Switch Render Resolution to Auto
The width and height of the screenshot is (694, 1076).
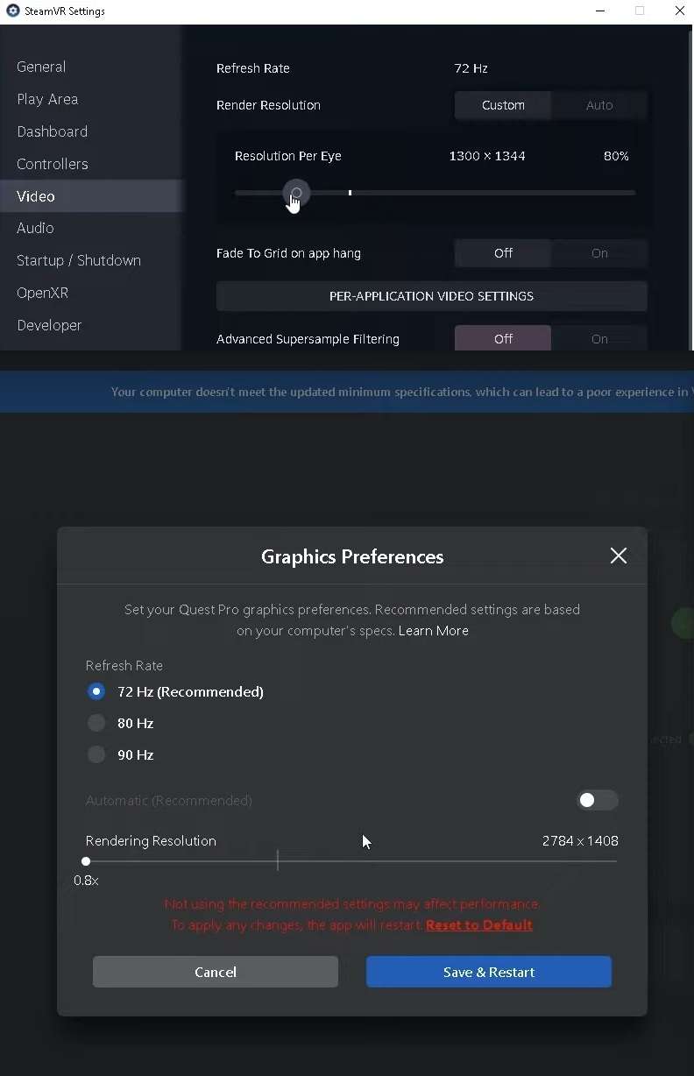(599, 105)
